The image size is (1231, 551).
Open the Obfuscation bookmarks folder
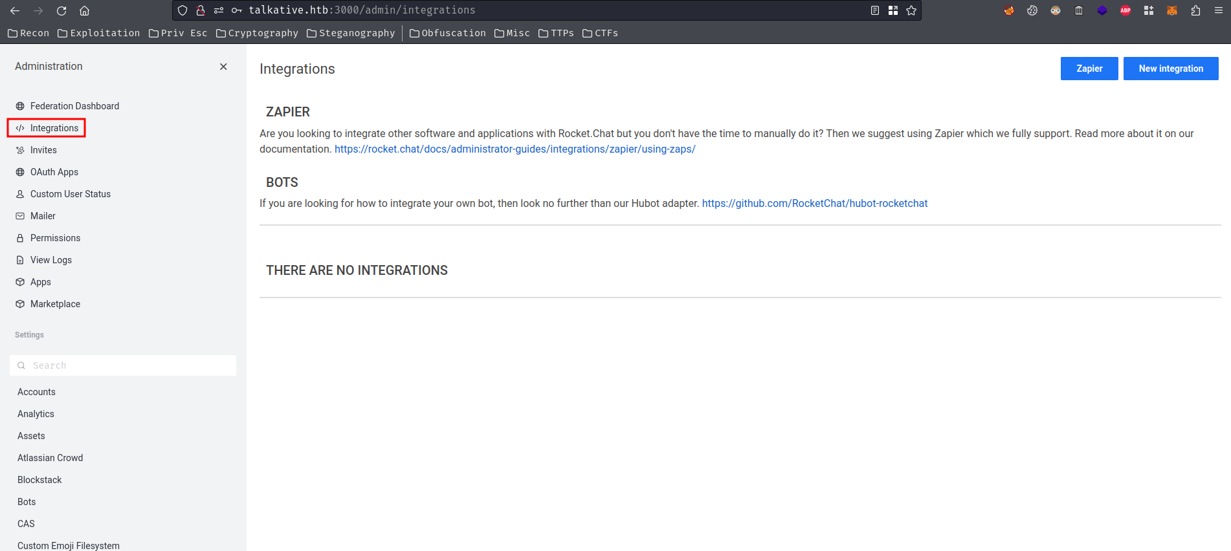(x=448, y=33)
